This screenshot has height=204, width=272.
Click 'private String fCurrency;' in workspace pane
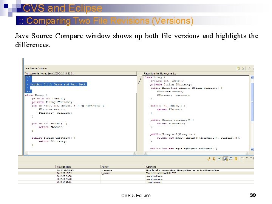pos(53,102)
